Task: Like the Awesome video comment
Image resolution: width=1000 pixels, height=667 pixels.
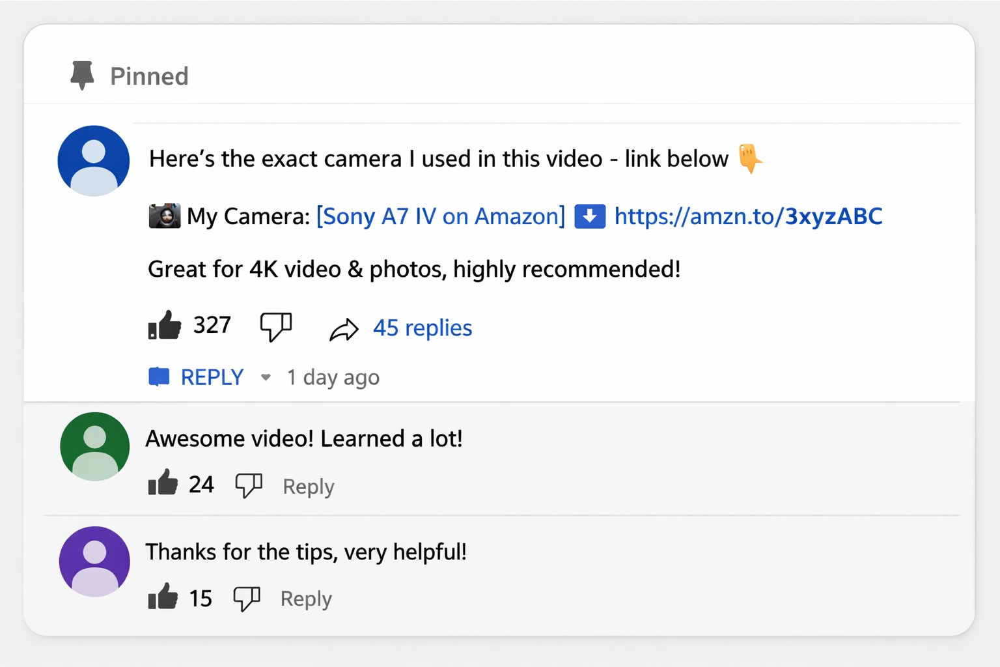Action: [x=163, y=483]
